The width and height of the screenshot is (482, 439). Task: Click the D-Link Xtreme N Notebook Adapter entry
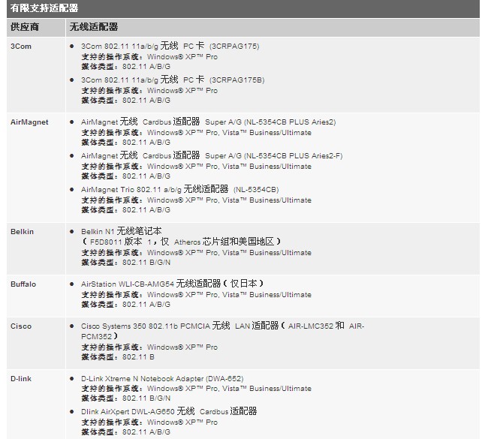pos(161,379)
